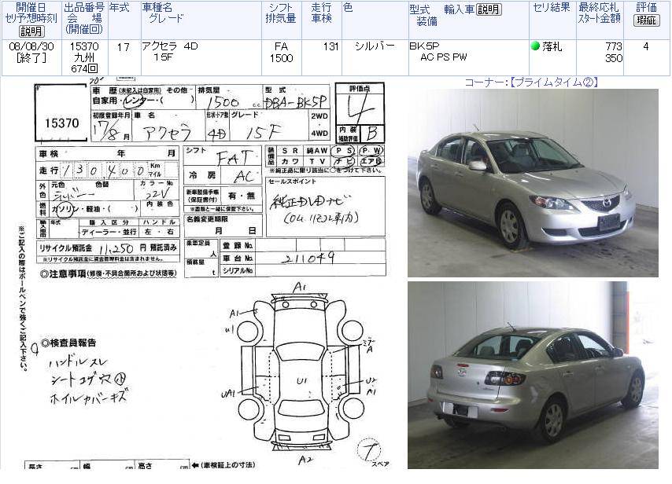This screenshot has width=672, height=484.
Task: Click the mileage value 131
Action: pyautogui.click(x=330, y=46)
